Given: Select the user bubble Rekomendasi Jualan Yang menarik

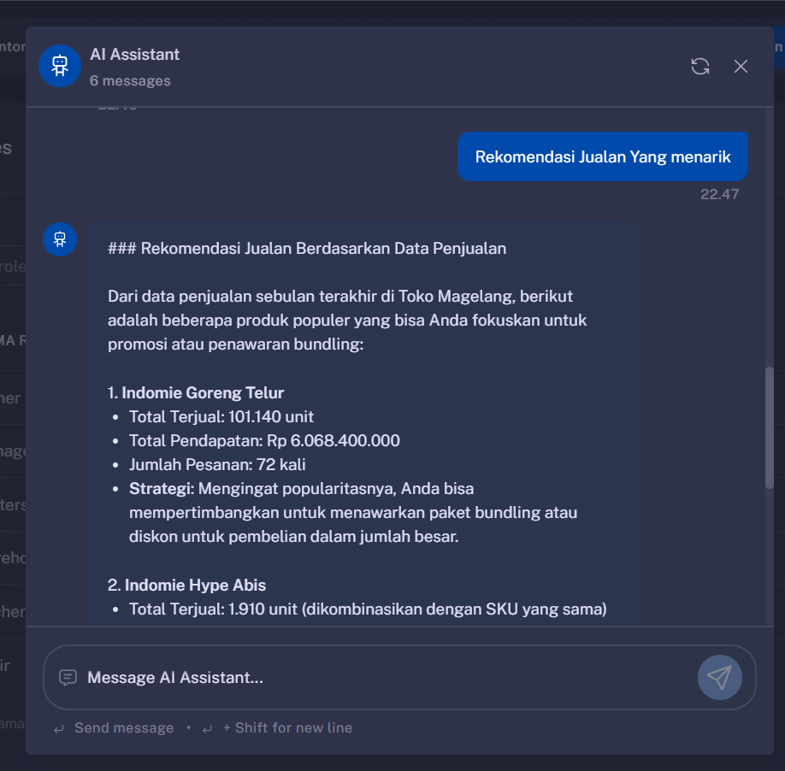Looking at the screenshot, I should pyautogui.click(x=603, y=156).
